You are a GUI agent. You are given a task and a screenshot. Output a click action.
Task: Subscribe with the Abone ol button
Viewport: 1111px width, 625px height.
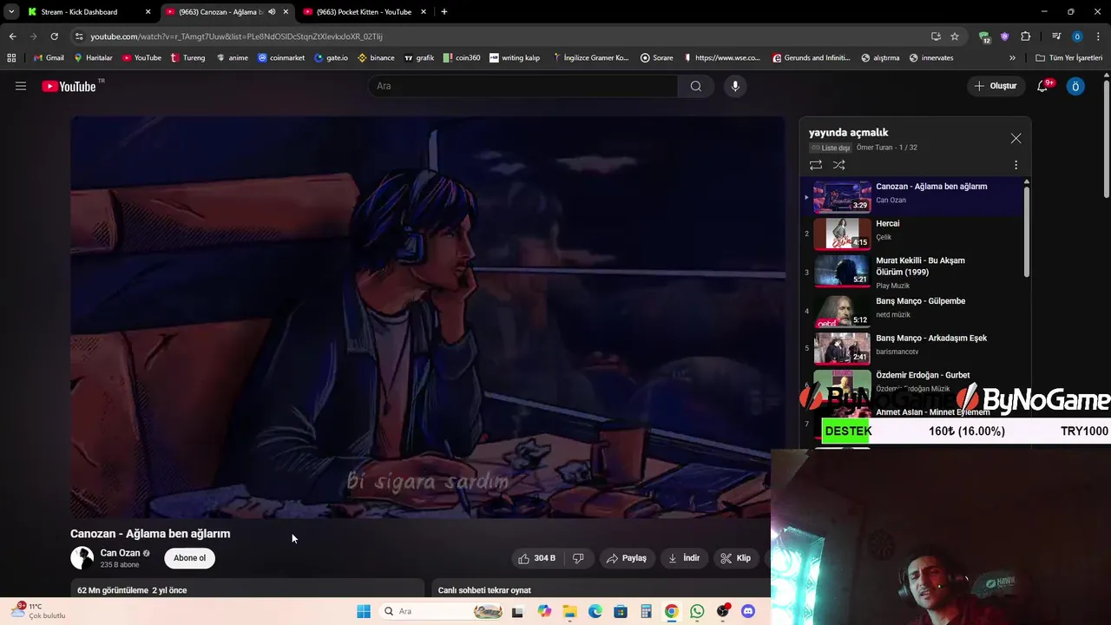(x=190, y=558)
